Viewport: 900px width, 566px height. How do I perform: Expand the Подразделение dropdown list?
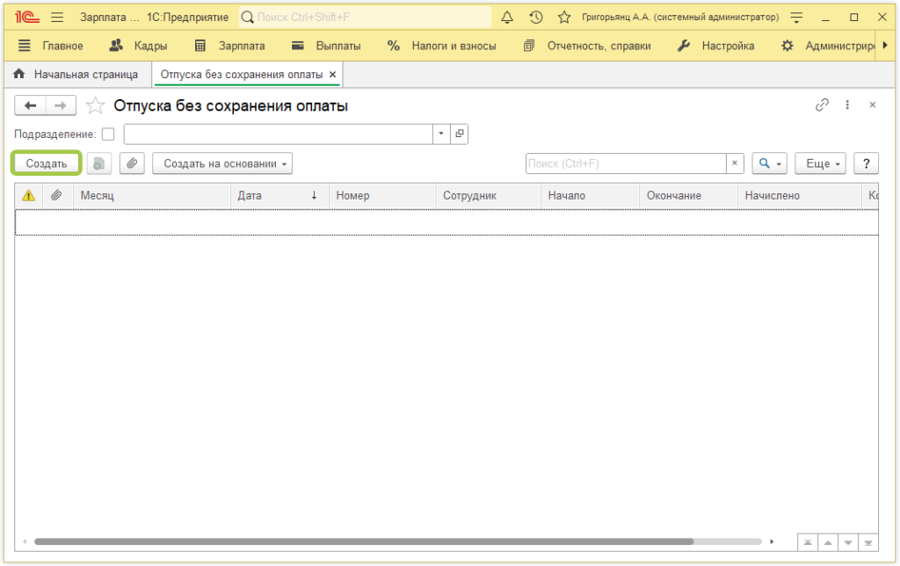click(441, 134)
